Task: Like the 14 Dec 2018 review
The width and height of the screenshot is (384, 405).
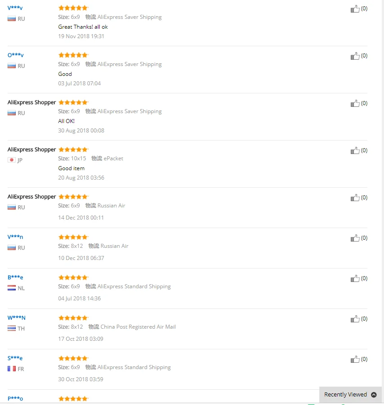Action: click(x=355, y=198)
